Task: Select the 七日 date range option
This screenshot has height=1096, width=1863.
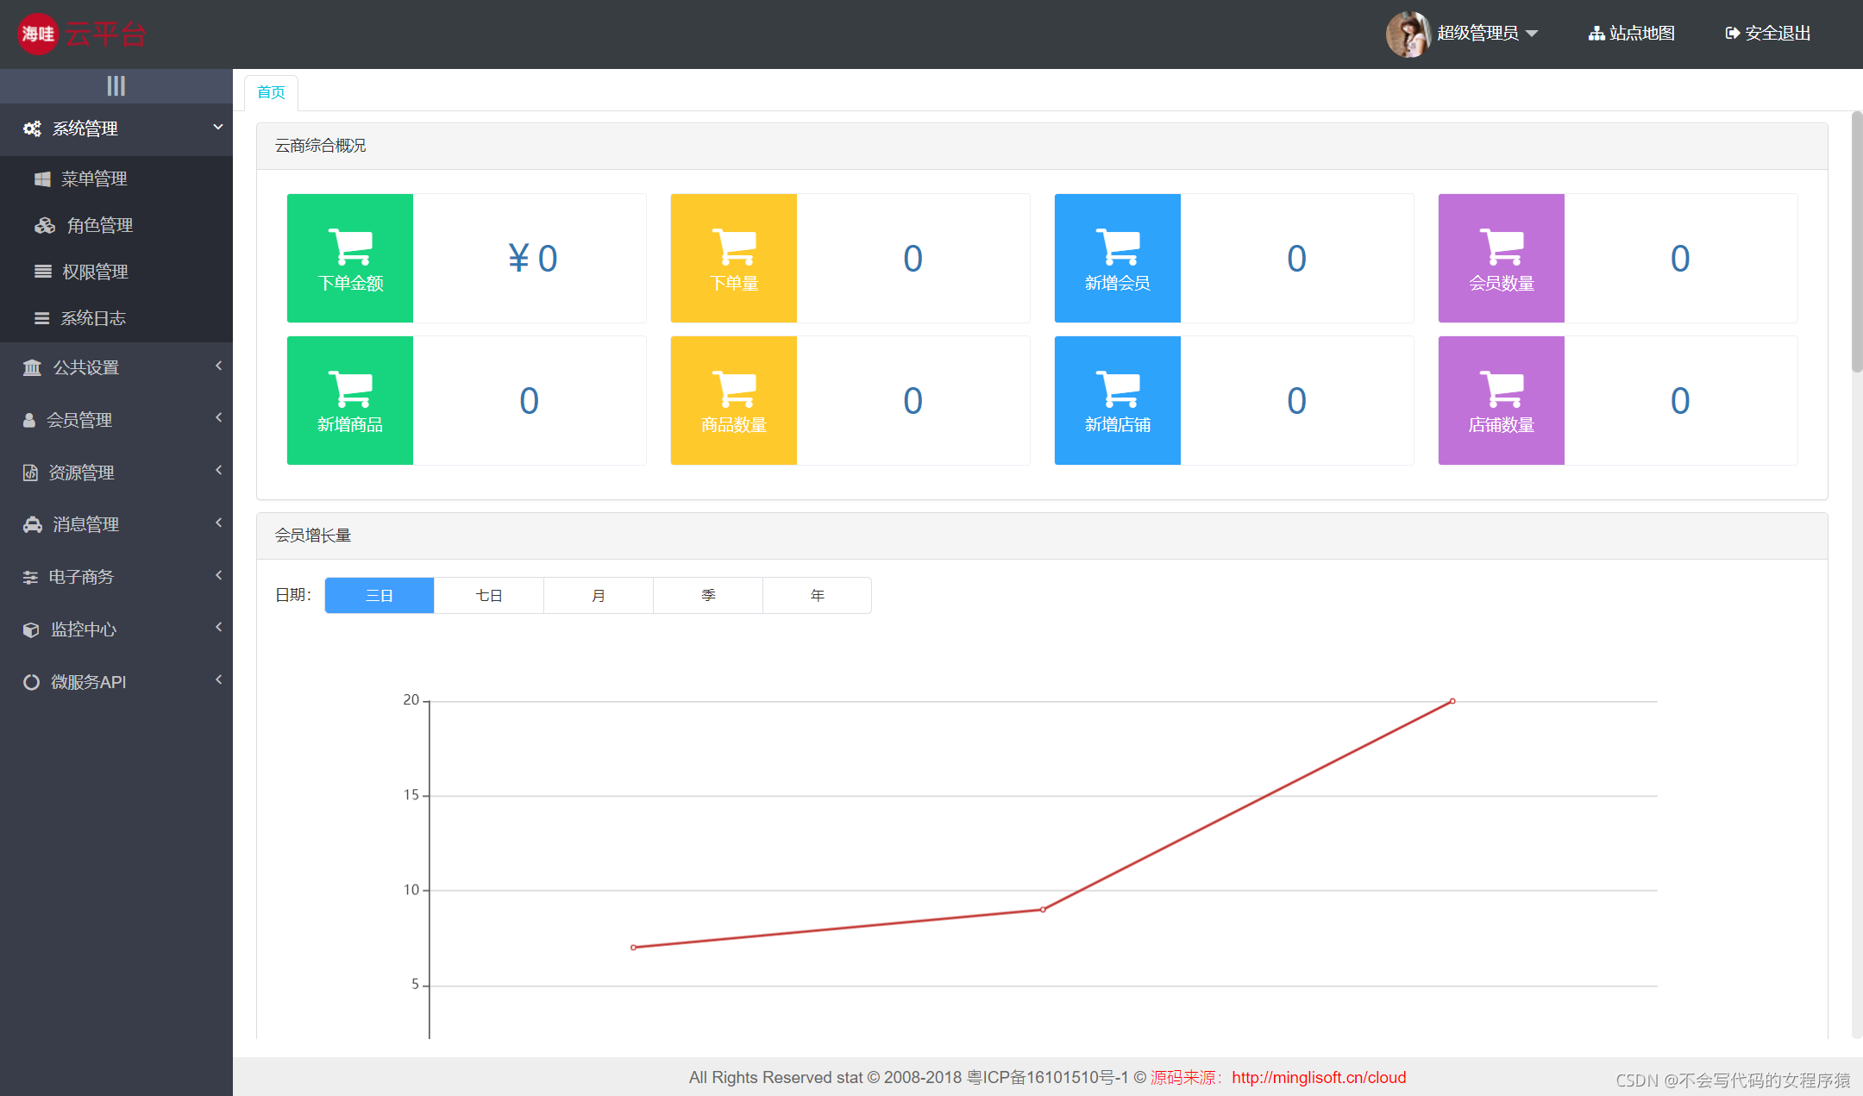Action: point(488,595)
